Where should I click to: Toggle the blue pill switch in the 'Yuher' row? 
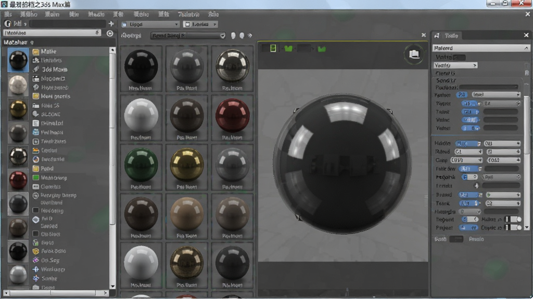point(471,128)
